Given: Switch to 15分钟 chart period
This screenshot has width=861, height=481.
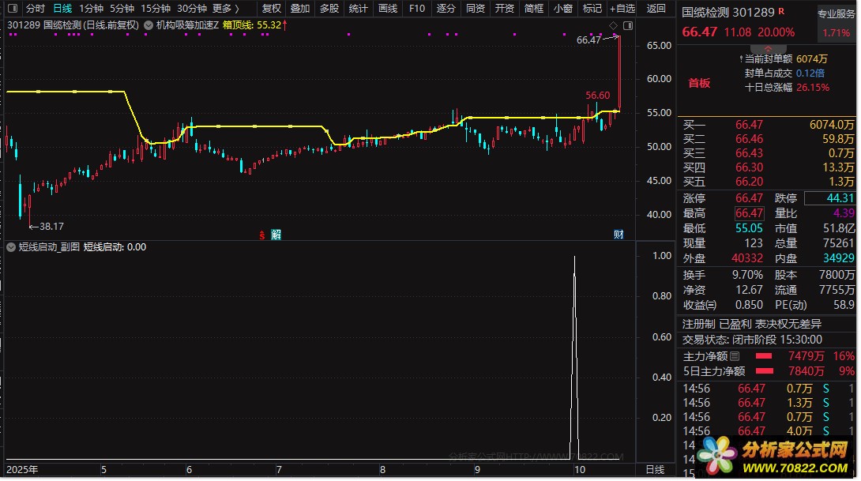Looking at the screenshot, I should point(156,8).
